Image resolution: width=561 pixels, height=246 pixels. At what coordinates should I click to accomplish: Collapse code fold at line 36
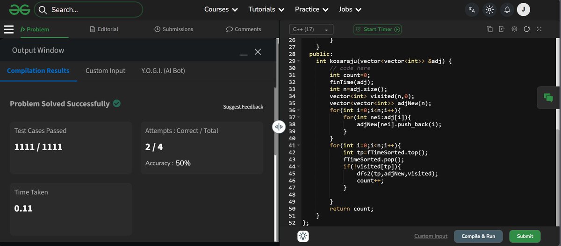[x=298, y=110]
